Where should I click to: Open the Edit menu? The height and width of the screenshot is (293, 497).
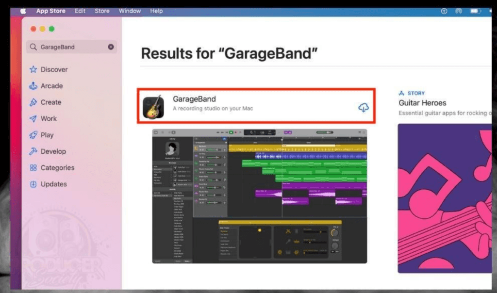80,11
